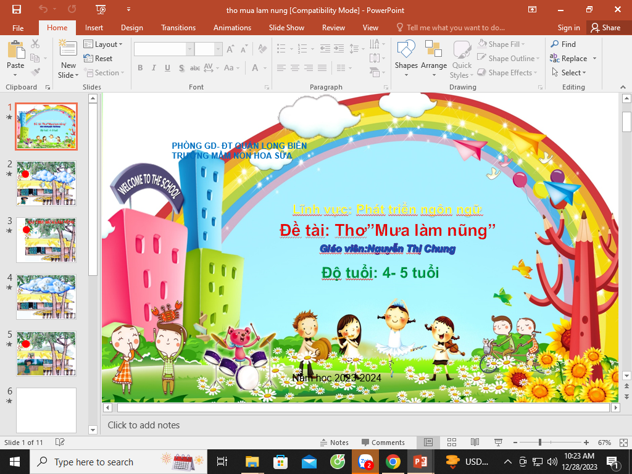Open the File menu tab
This screenshot has height=474, width=632.
18,28
